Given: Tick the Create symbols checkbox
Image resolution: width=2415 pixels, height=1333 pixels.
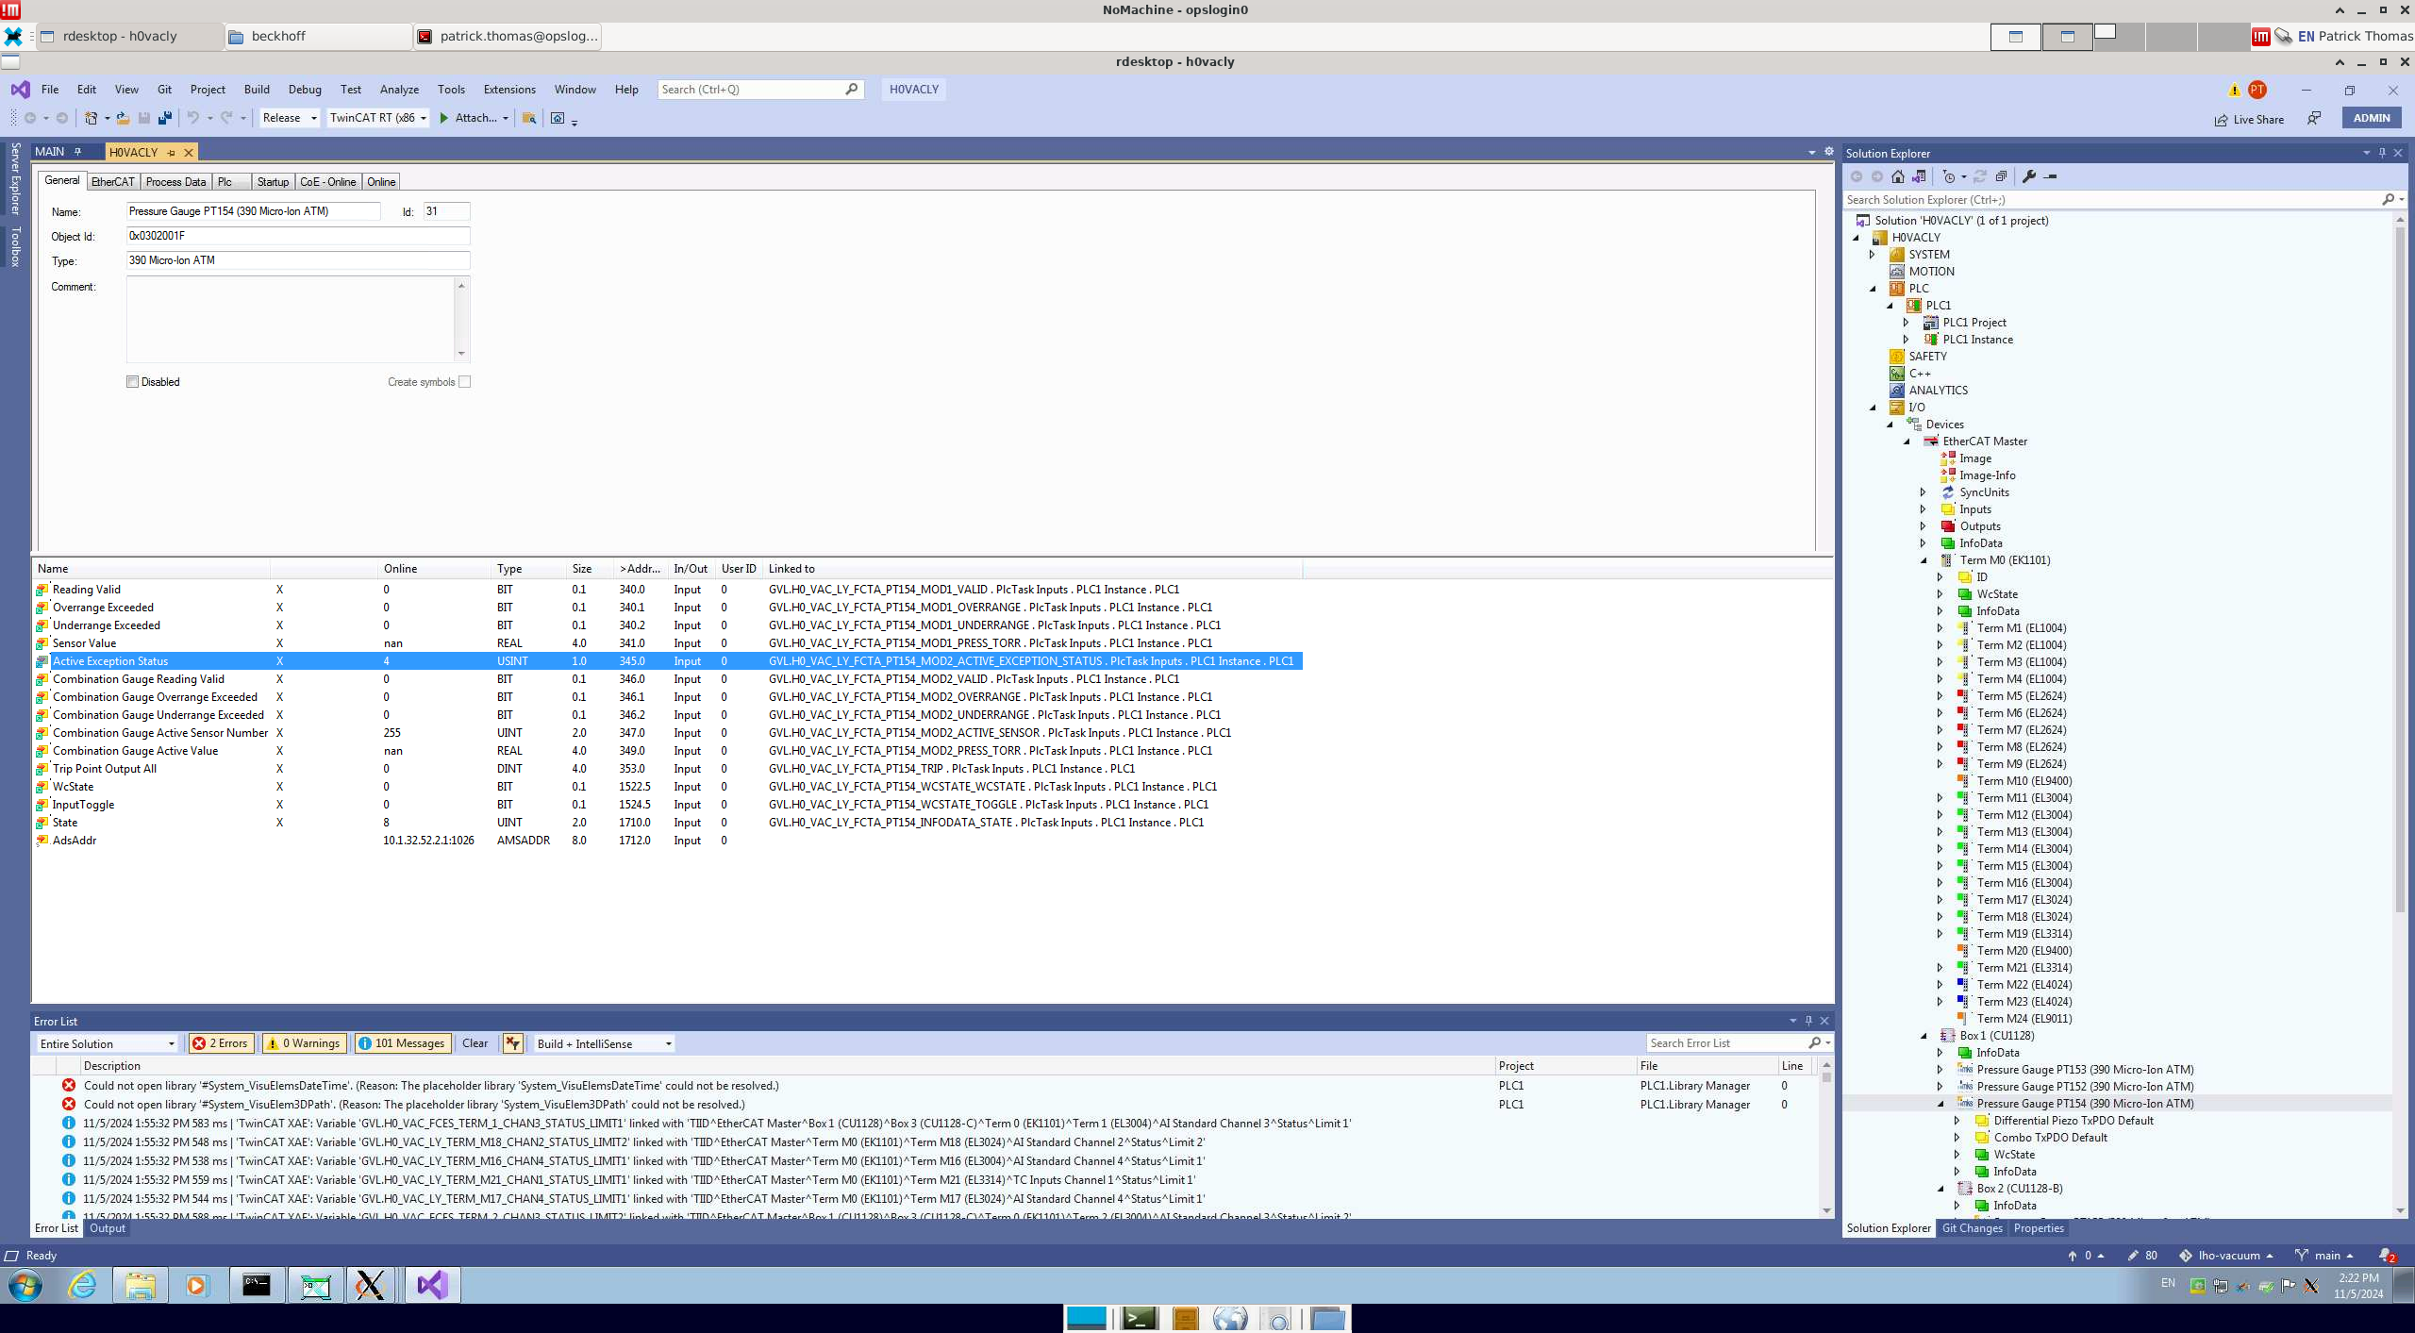Looking at the screenshot, I should 464,382.
